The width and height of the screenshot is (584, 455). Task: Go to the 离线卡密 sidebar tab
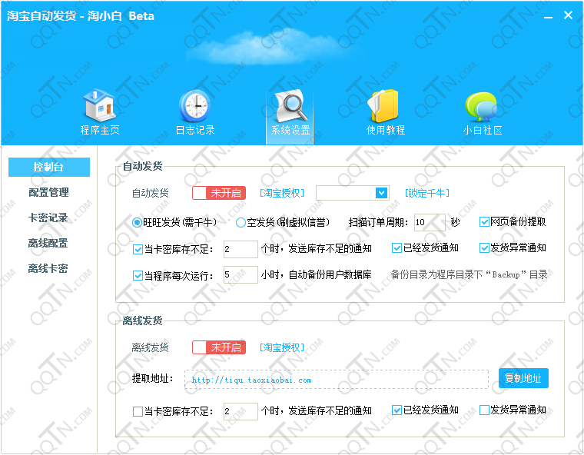click(48, 268)
